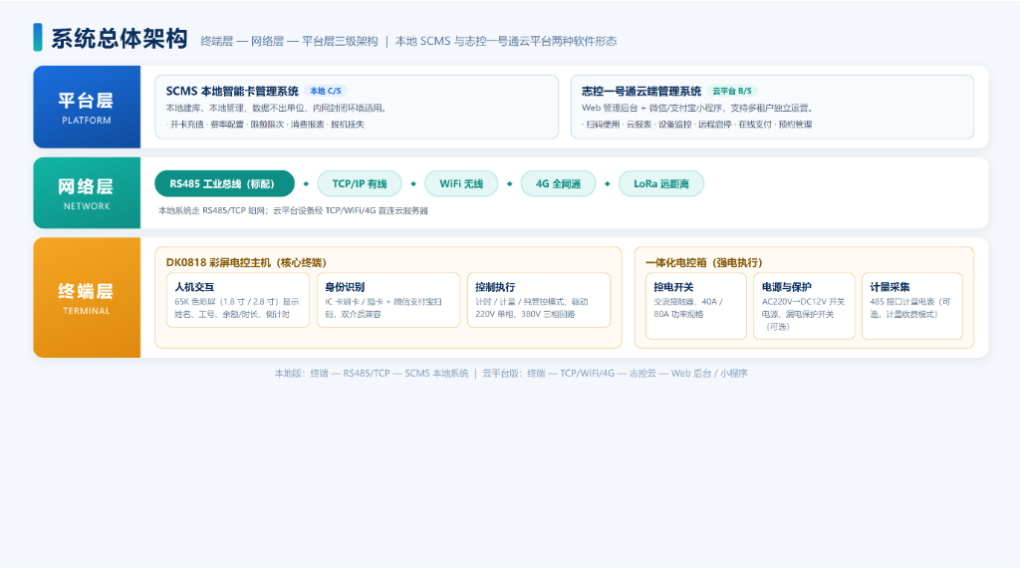The width and height of the screenshot is (1020, 568).
Task: Click the subtitle 终端层 — 网络层 — 平台层三级架构
Action: [x=289, y=41]
